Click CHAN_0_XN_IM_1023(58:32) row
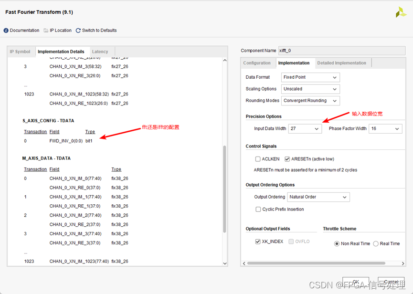 point(79,94)
